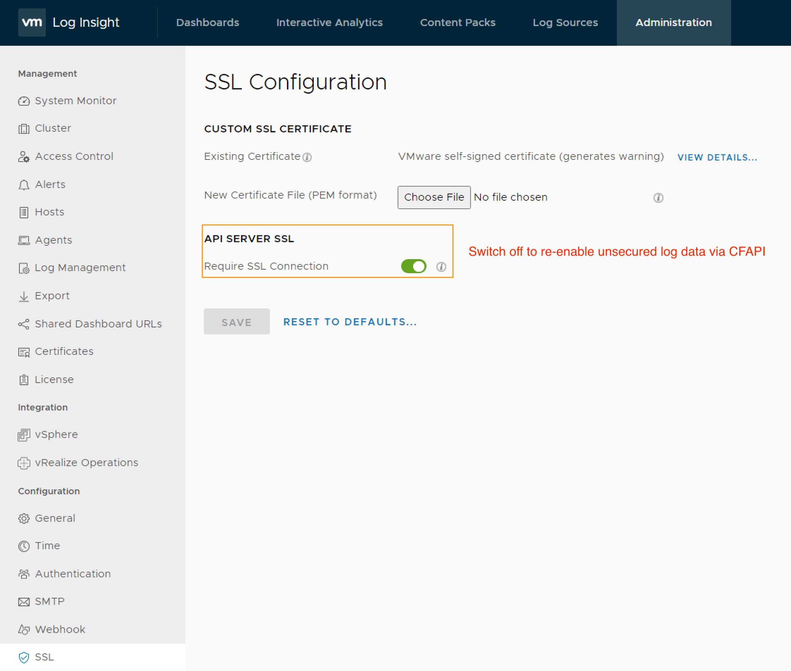Click VIEW DETAILS for the self-signed certificate
This screenshot has height=671, width=791.
point(717,157)
